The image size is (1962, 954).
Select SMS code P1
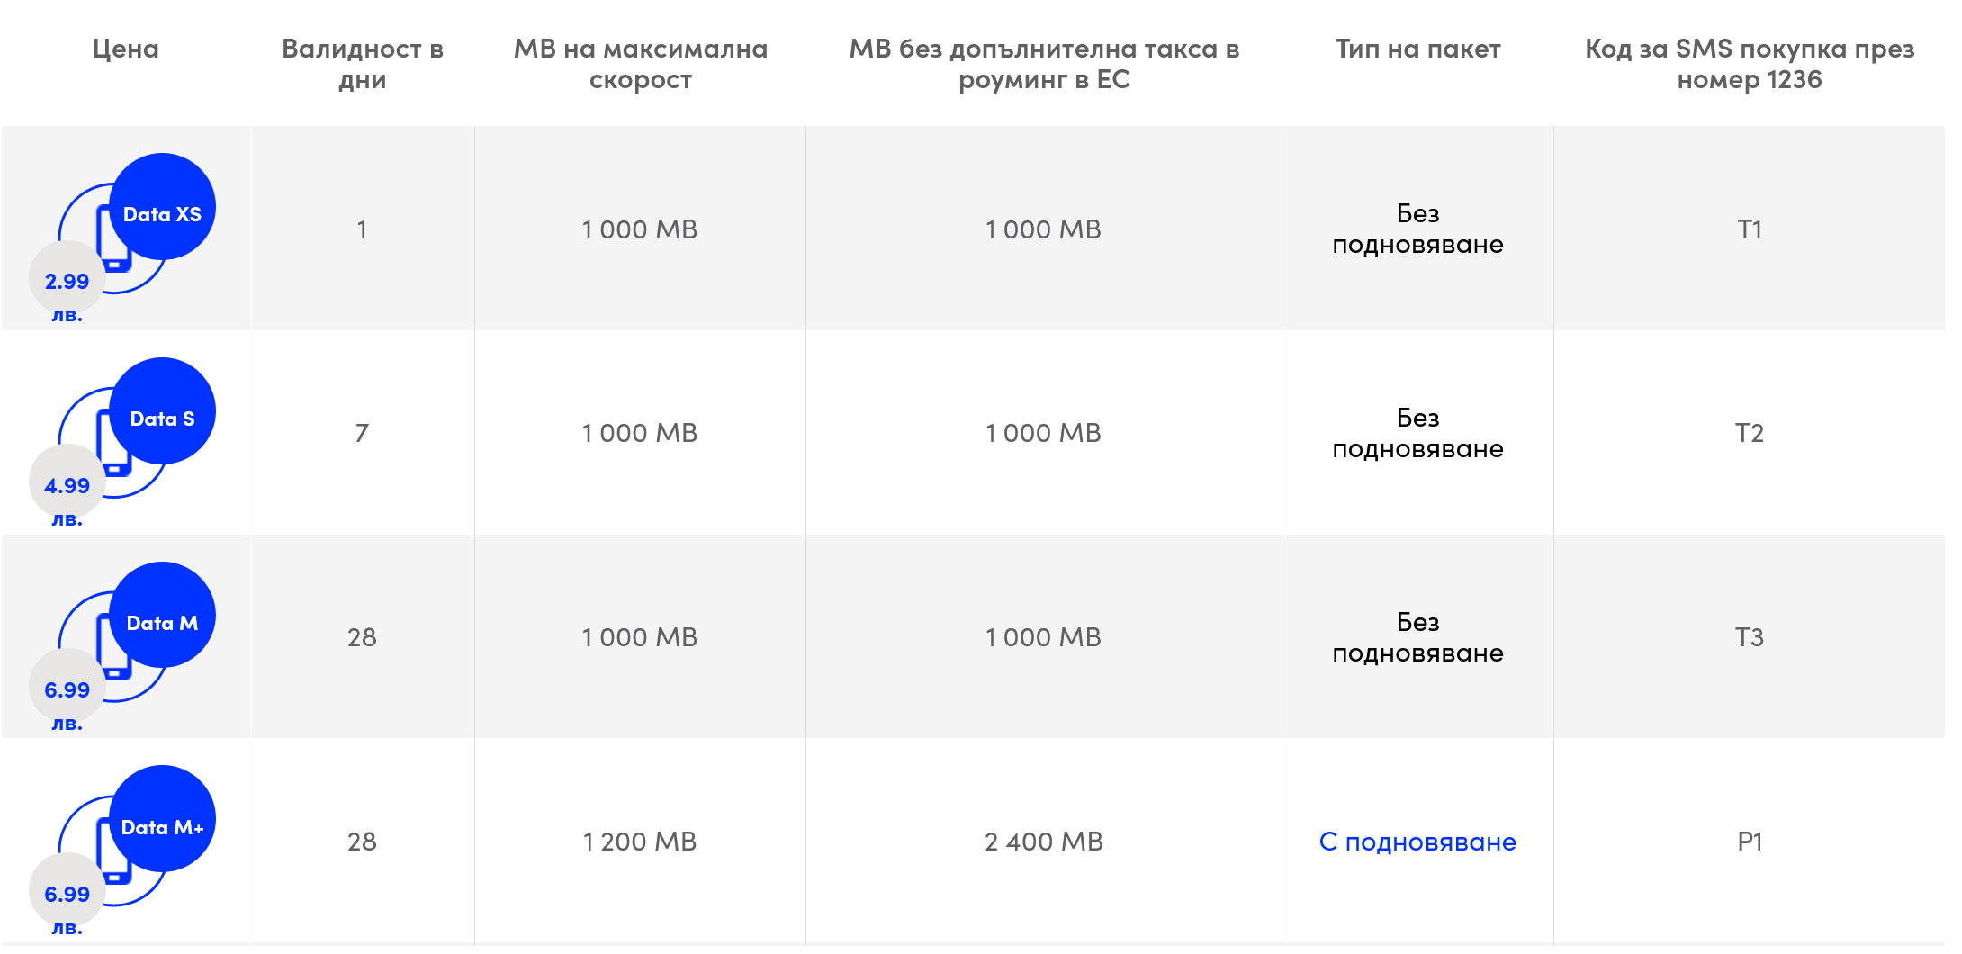click(x=1749, y=842)
